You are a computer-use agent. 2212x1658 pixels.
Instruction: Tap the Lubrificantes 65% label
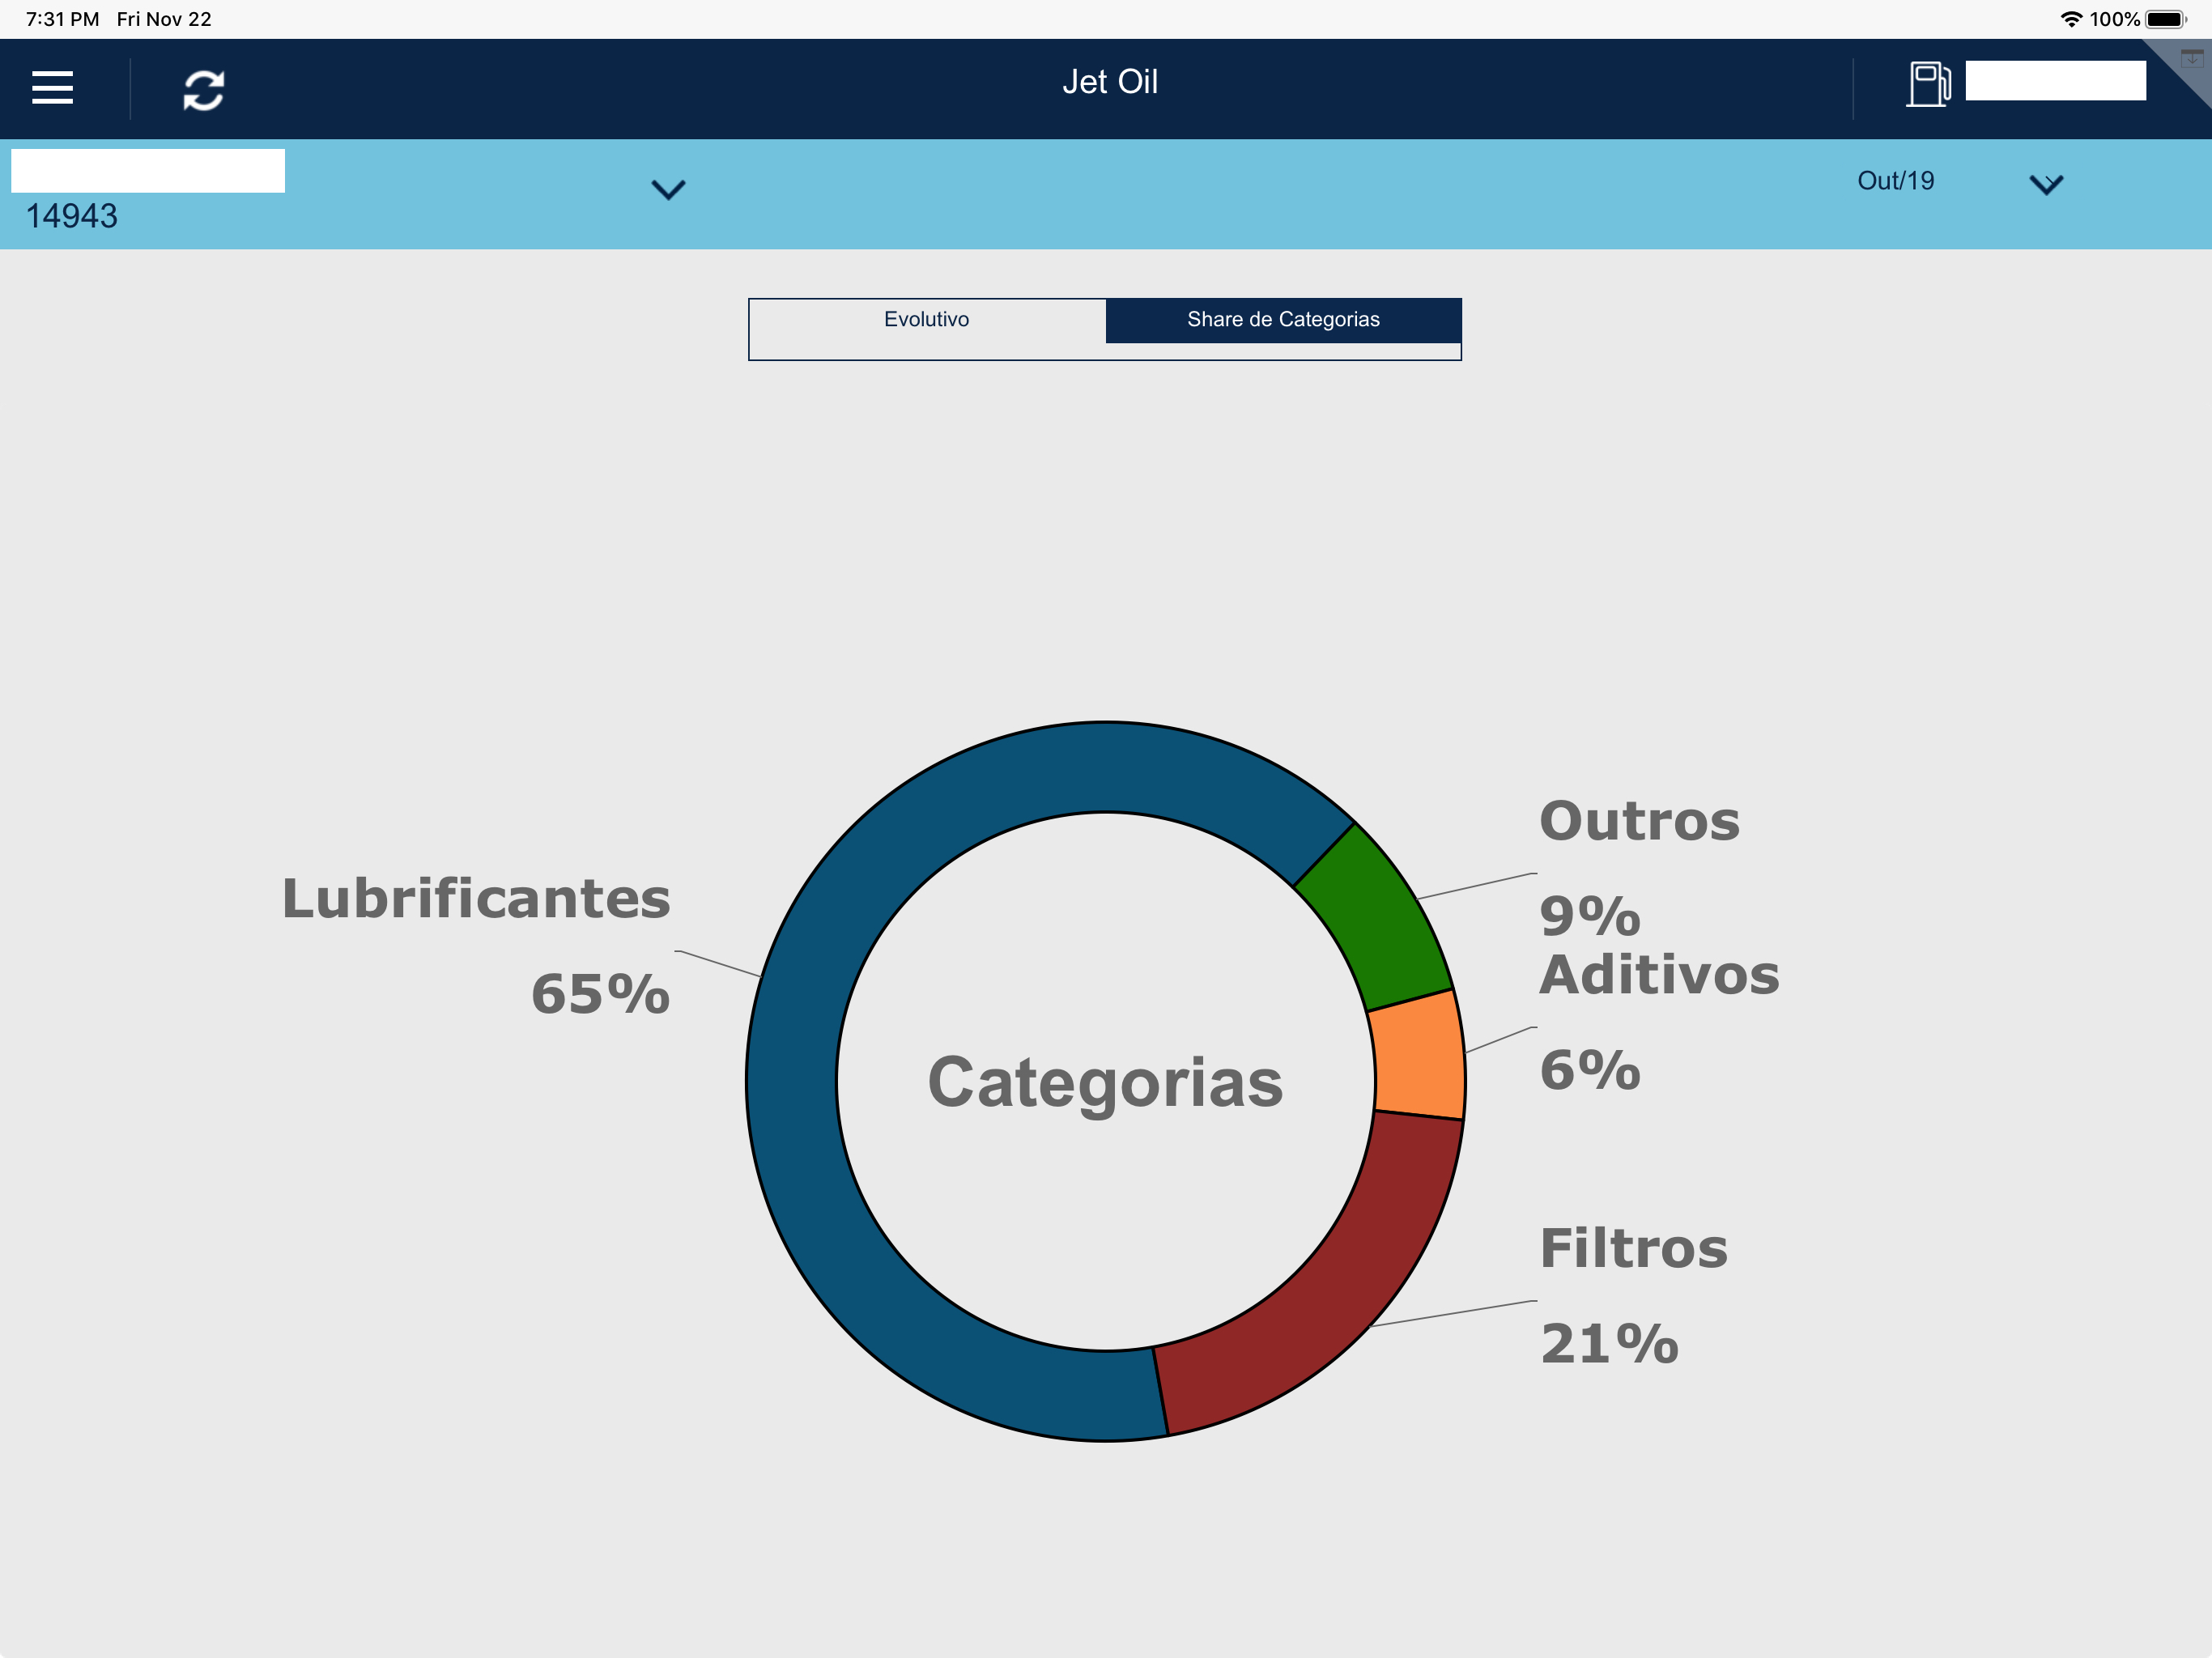(x=476, y=944)
